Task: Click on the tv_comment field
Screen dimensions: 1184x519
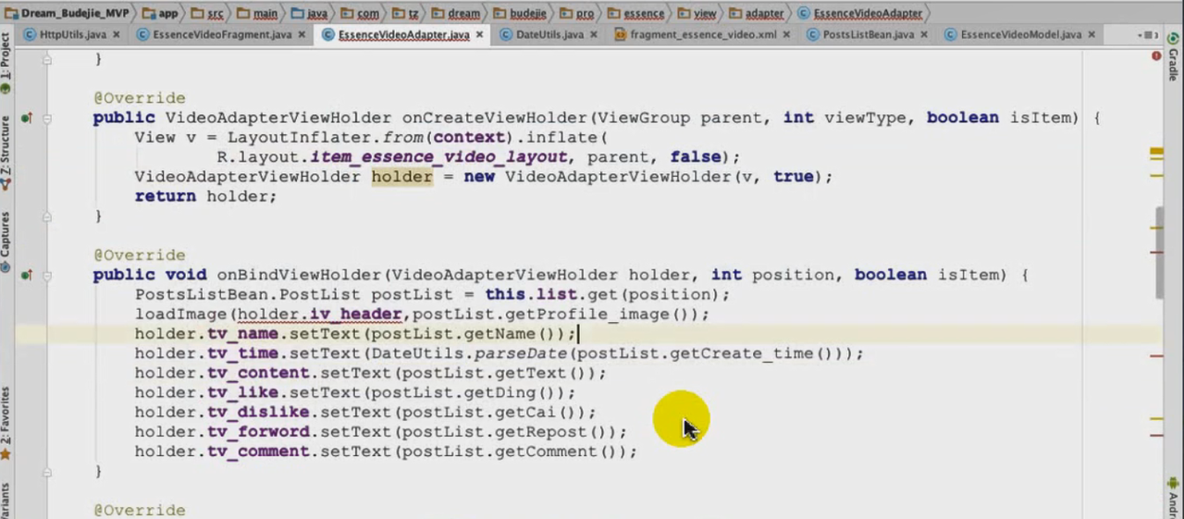Action: point(258,451)
